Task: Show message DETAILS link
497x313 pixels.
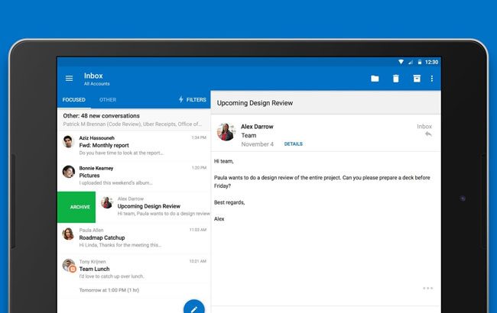Action: coord(293,144)
